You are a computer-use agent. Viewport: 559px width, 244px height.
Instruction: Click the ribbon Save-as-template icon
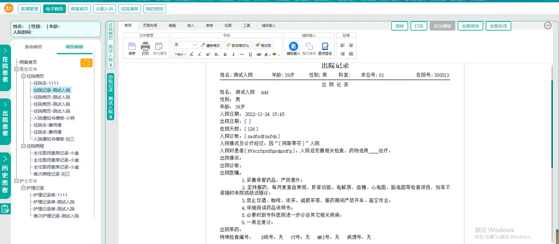point(160,49)
